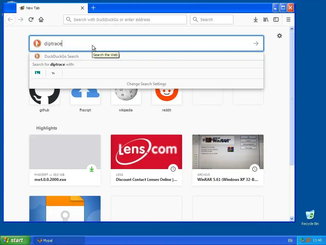The height and width of the screenshot is (245, 326).
Task: Close the New Tab tab
Action: tap(82, 8)
